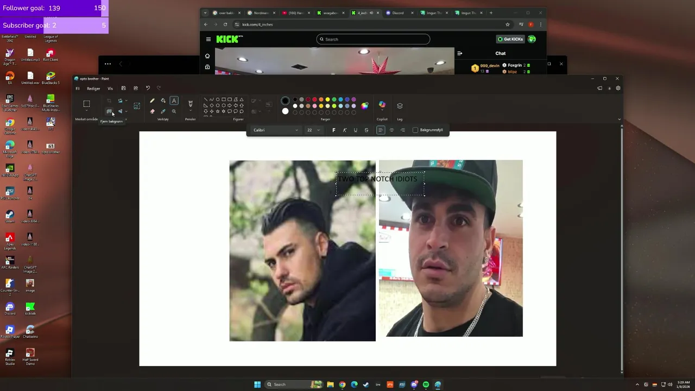Select the Color picker eyedropper tool
695x391 pixels.
(163, 111)
